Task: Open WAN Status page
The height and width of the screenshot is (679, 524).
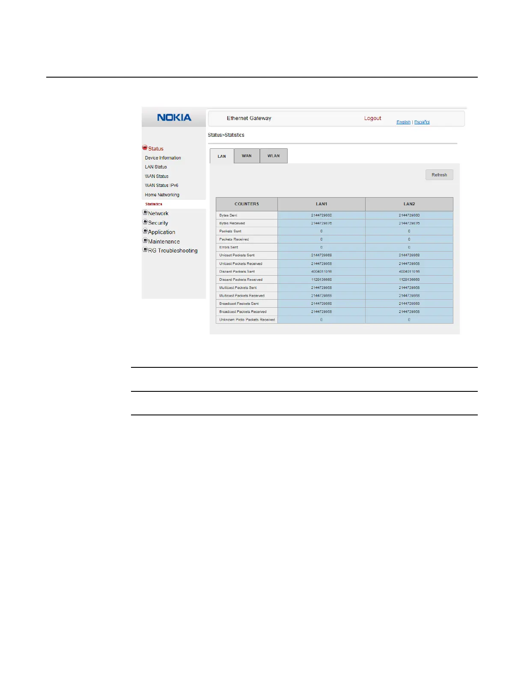Action: pyautogui.click(x=157, y=176)
